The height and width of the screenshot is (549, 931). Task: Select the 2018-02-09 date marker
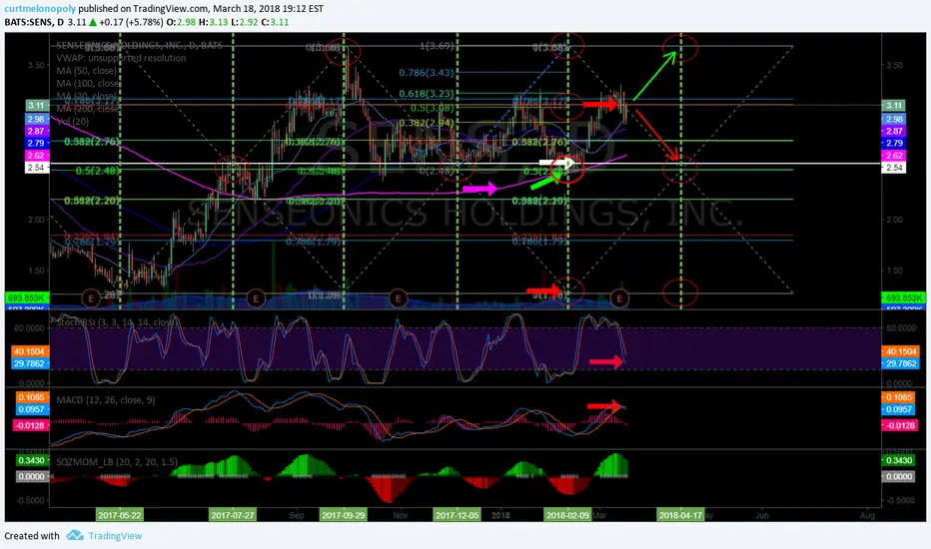(567, 515)
